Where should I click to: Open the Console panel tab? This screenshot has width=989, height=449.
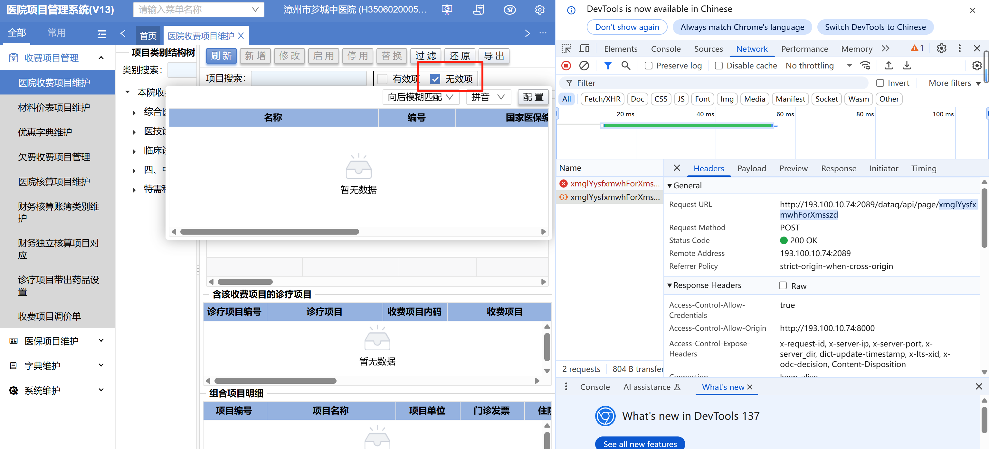click(665, 49)
